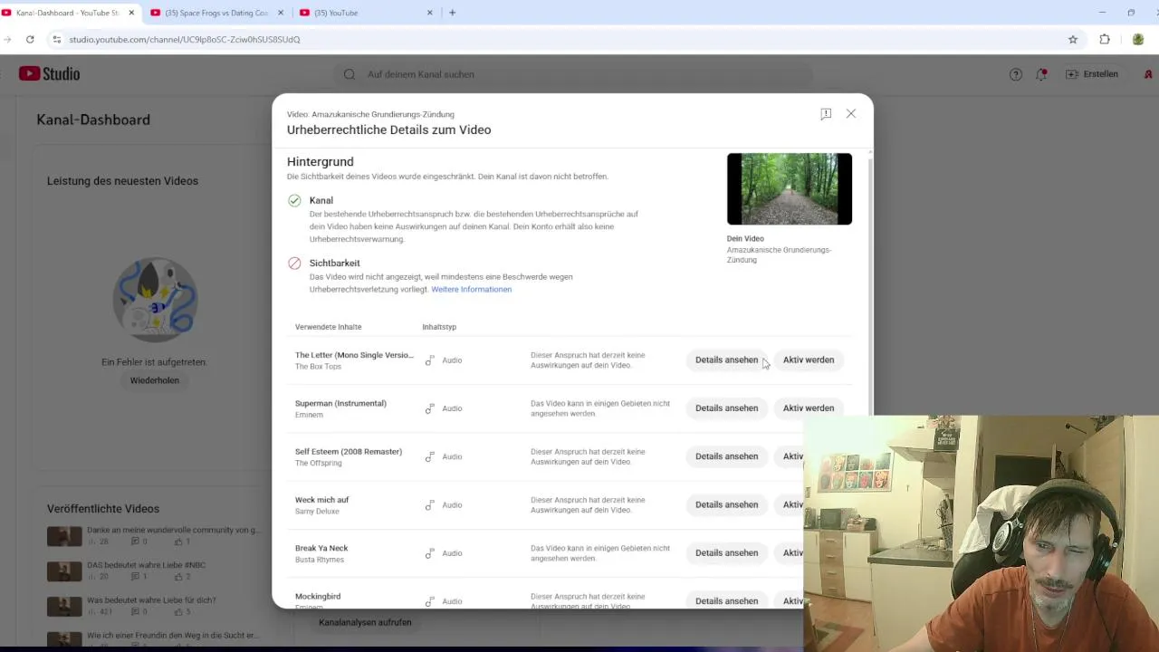Select 'Self Esteem (2008 Remaster)' title text
The height and width of the screenshot is (652, 1159).
[x=349, y=451]
